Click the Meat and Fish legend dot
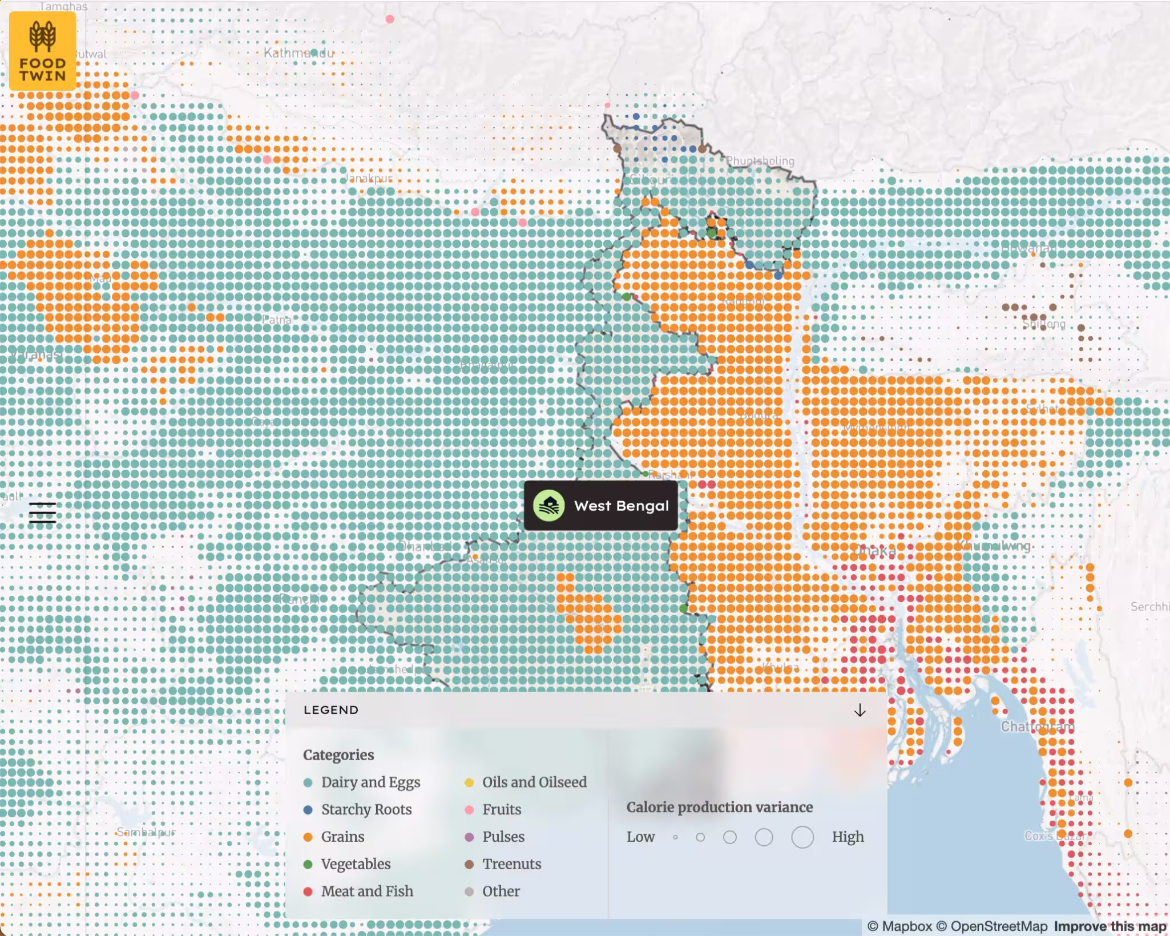Image resolution: width=1170 pixels, height=936 pixels. point(308,891)
